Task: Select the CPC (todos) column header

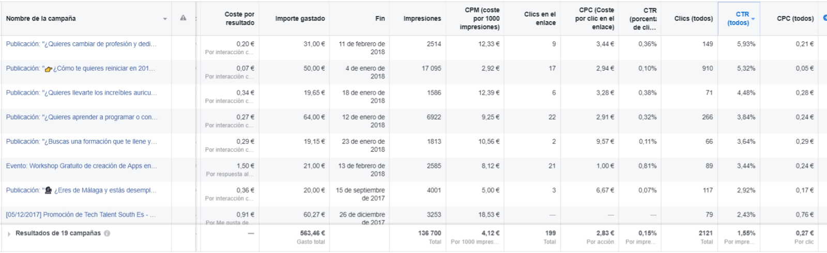Action: (795, 19)
